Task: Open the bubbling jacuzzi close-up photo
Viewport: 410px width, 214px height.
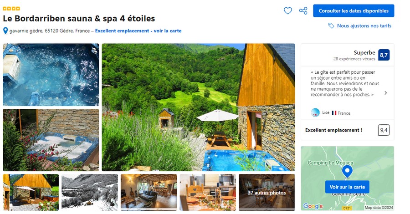Action: click(x=51, y=75)
